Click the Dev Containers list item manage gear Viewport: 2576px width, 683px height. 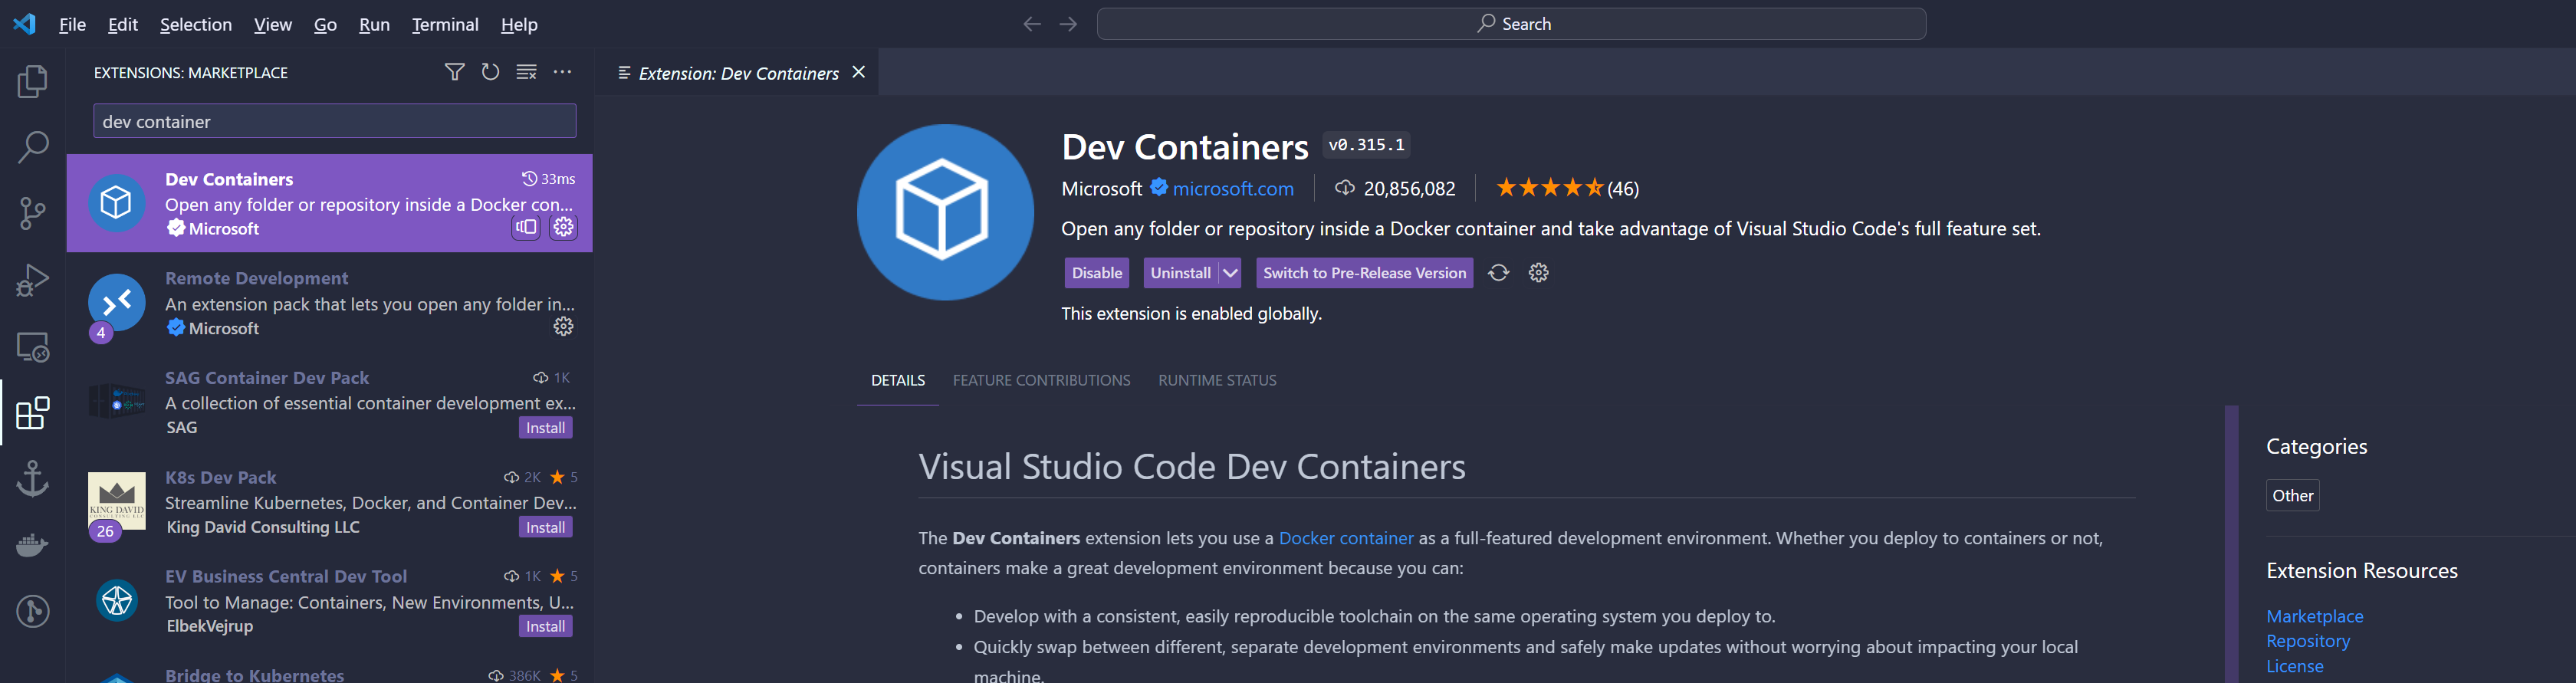pyautogui.click(x=564, y=227)
